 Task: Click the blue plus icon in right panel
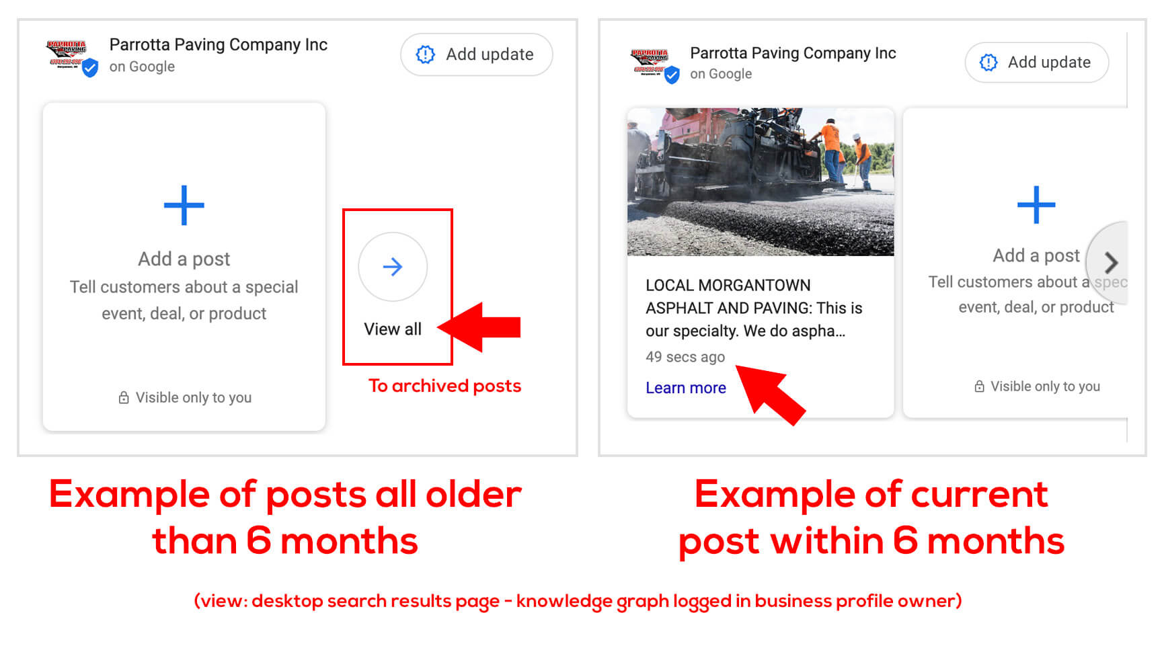(x=1036, y=204)
